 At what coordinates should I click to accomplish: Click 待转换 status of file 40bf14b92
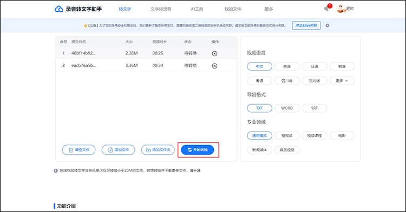191,53
